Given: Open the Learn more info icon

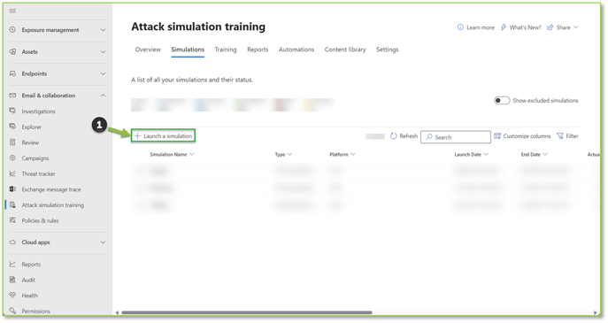Looking at the screenshot, I should point(460,27).
